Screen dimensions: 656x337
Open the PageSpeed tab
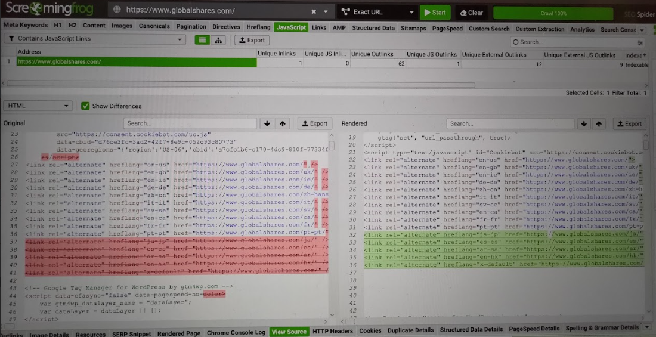[447, 29]
